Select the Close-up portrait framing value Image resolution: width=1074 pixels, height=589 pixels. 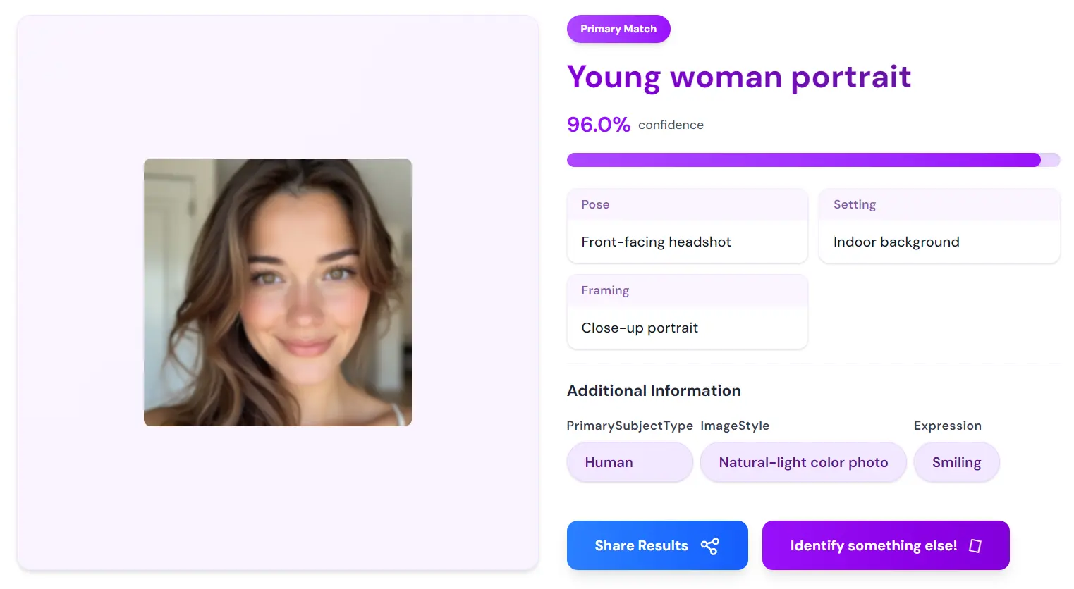(640, 328)
